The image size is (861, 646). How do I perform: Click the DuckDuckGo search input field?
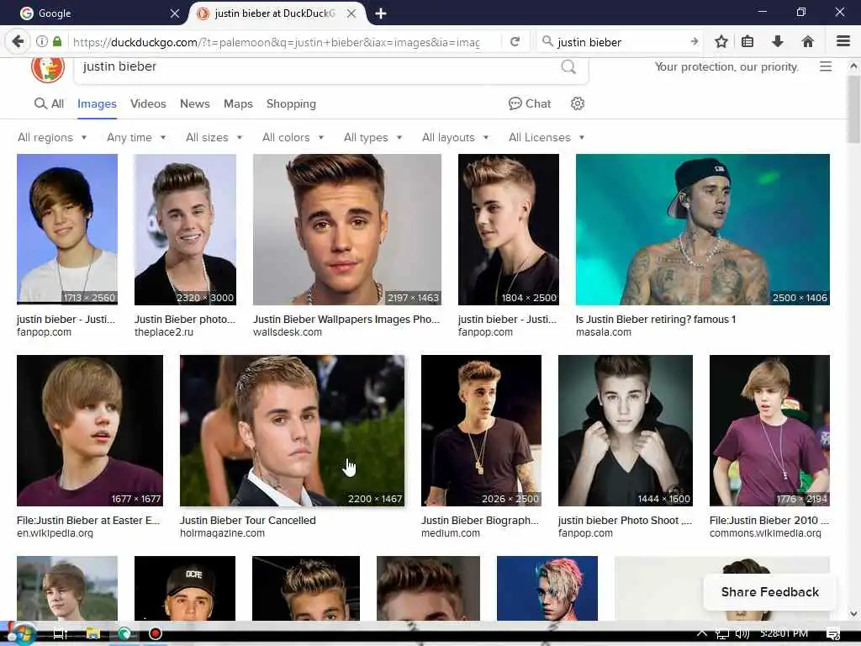(x=319, y=67)
